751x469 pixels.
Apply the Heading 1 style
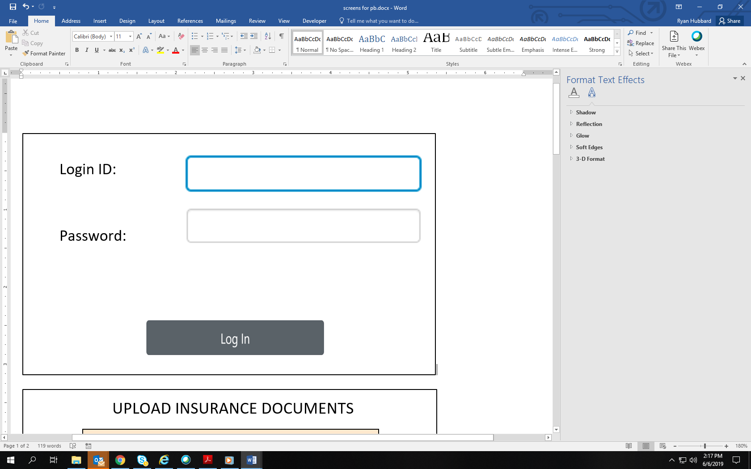371,43
